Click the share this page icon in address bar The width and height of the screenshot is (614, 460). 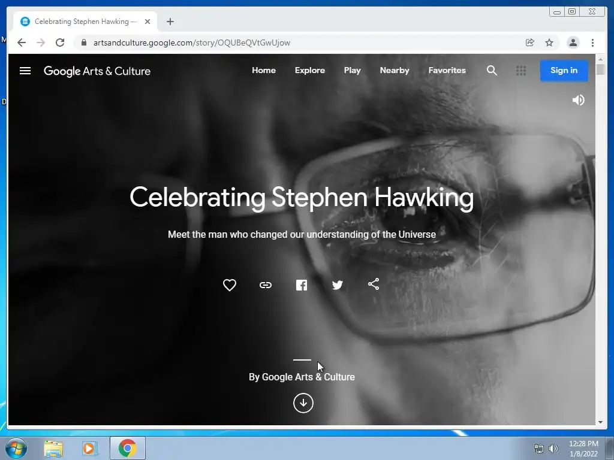(x=530, y=43)
